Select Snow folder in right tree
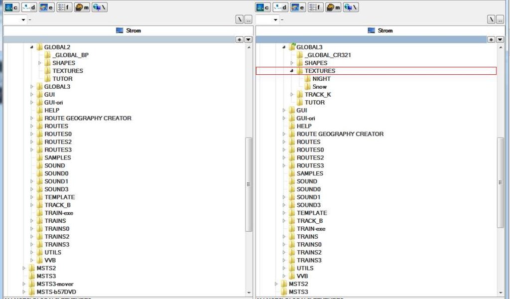 coord(319,87)
